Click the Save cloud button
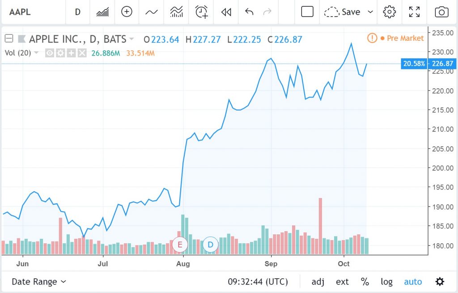This screenshot has height=293, width=458. coord(342,12)
